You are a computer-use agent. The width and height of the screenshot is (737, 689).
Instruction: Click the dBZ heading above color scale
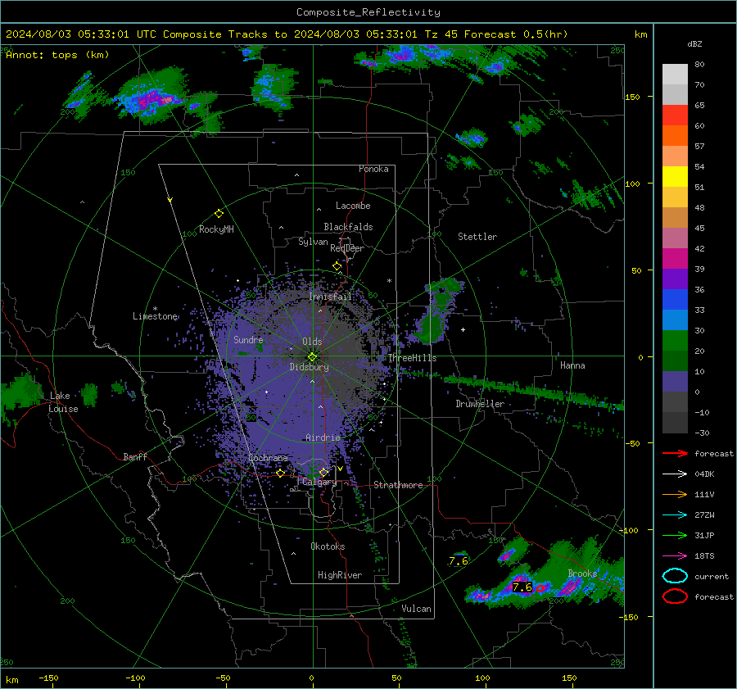(x=694, y=43)
